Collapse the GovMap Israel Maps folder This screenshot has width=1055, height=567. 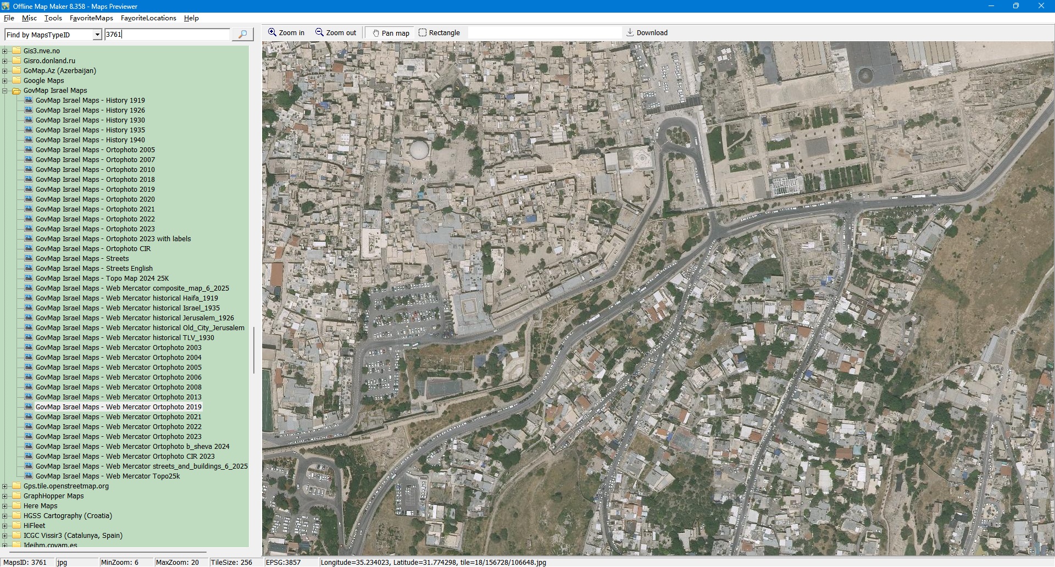click(x=5, y=91)
